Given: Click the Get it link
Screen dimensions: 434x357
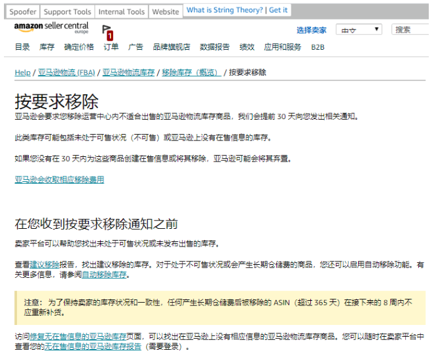Looking at the screenshot, I should tap(278, 10).
